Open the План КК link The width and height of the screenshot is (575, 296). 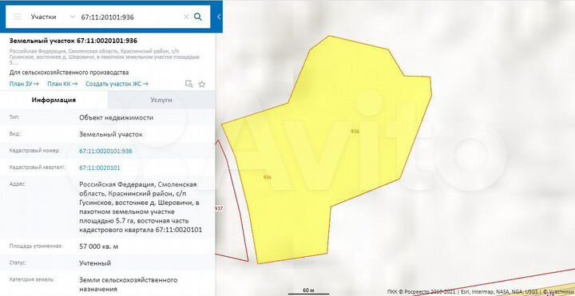62,84
